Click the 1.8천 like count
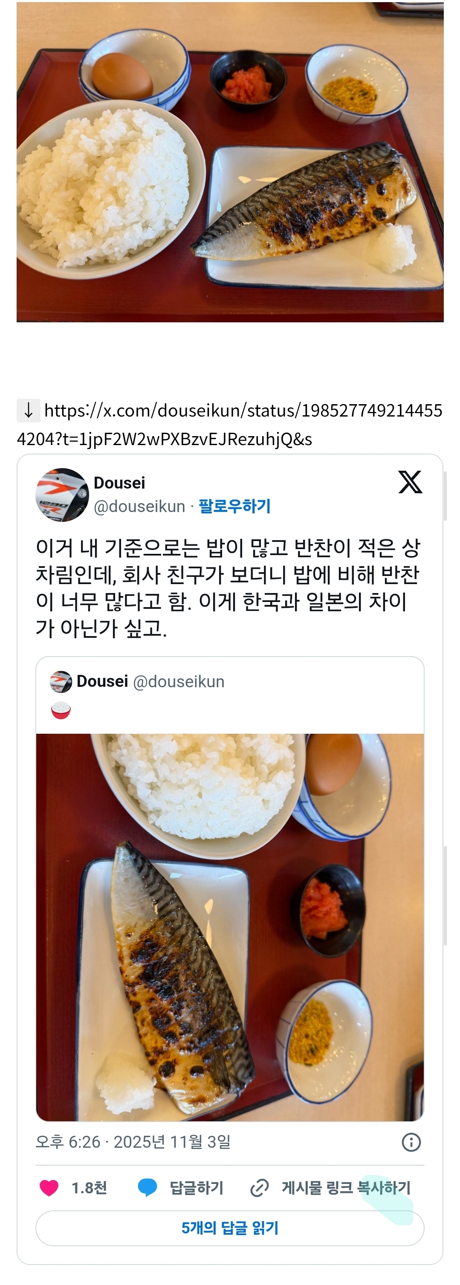Image resolution: width=460 pixels, height=1285 pixels. point(89,1188)
